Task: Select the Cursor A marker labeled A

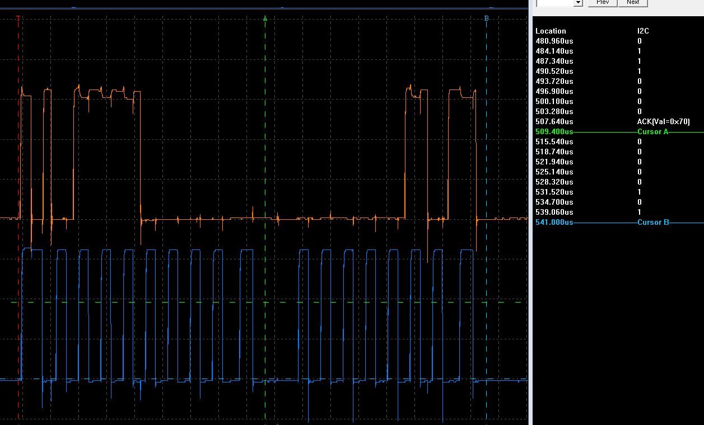Action: (265, 18)
